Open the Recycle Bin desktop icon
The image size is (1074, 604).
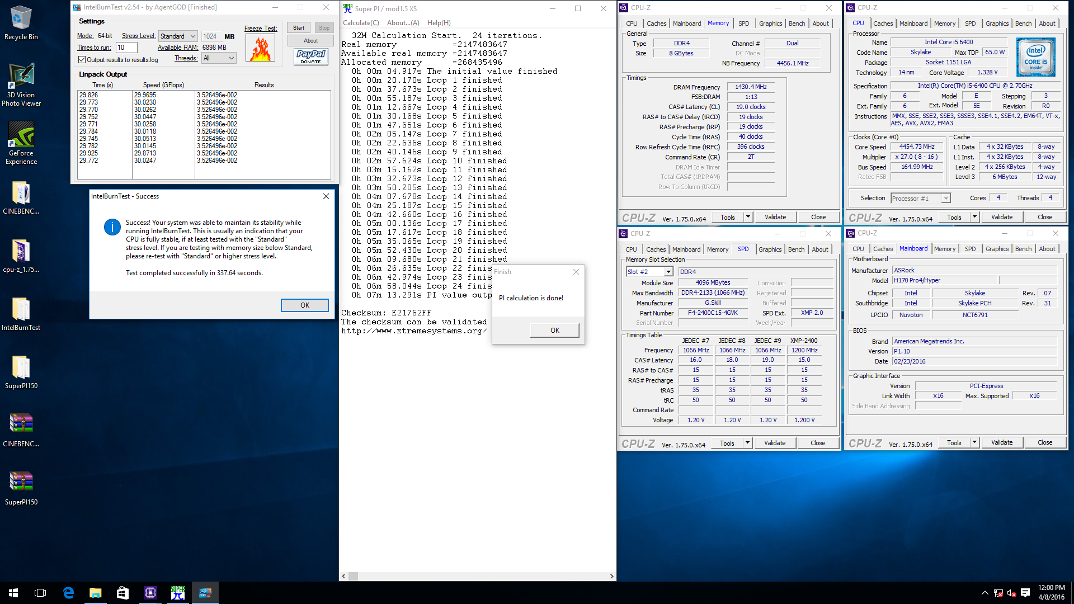[21, 18]
